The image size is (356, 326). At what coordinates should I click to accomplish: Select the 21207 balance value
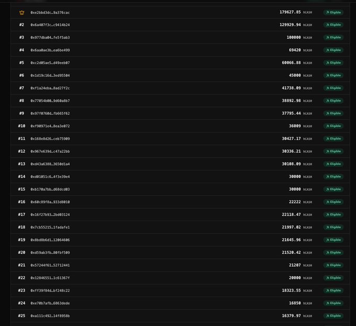tap(295, 265)
